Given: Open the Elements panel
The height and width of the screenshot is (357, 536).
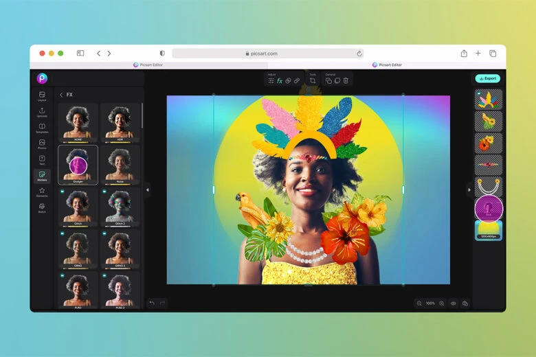Looking at the screenshot, I should coord(42,192).
